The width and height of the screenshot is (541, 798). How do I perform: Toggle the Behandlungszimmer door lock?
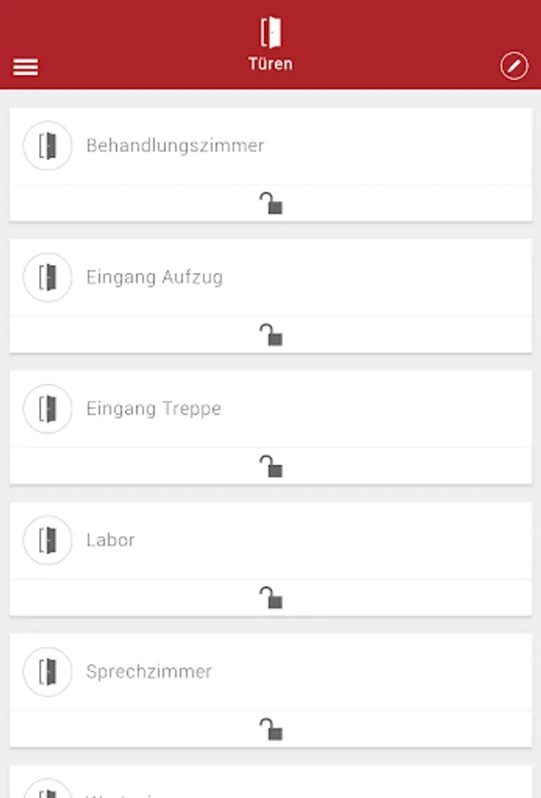[270, 204]
